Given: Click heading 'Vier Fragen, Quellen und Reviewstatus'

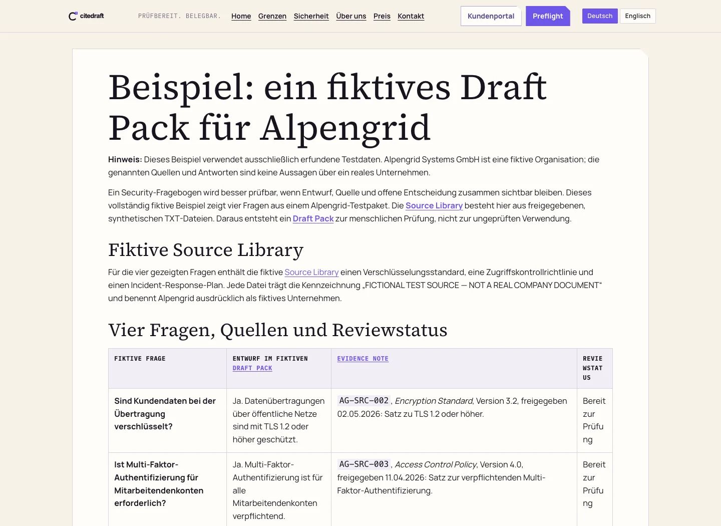Looking at the screenshot, I should pyautogui.click(x=278, y=330).
